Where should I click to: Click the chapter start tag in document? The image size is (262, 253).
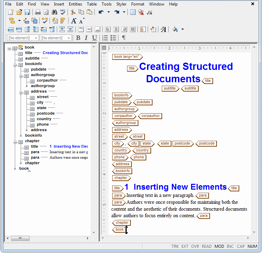pyautogui.click(x=122, y=178)
